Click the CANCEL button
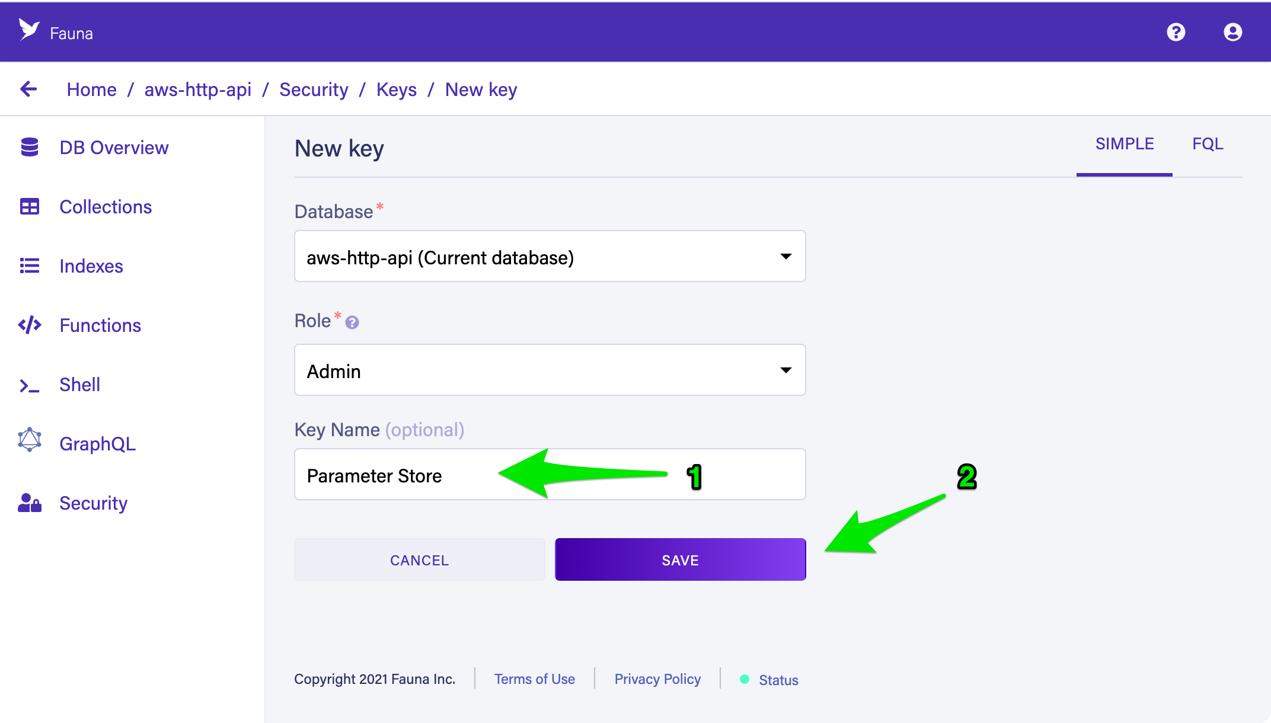 tap(419, 559)
